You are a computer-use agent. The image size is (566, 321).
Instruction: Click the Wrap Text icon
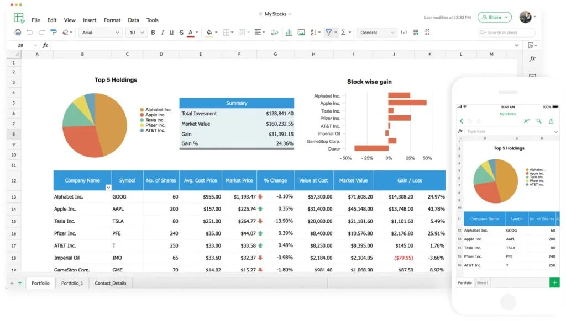coord(274,32)
